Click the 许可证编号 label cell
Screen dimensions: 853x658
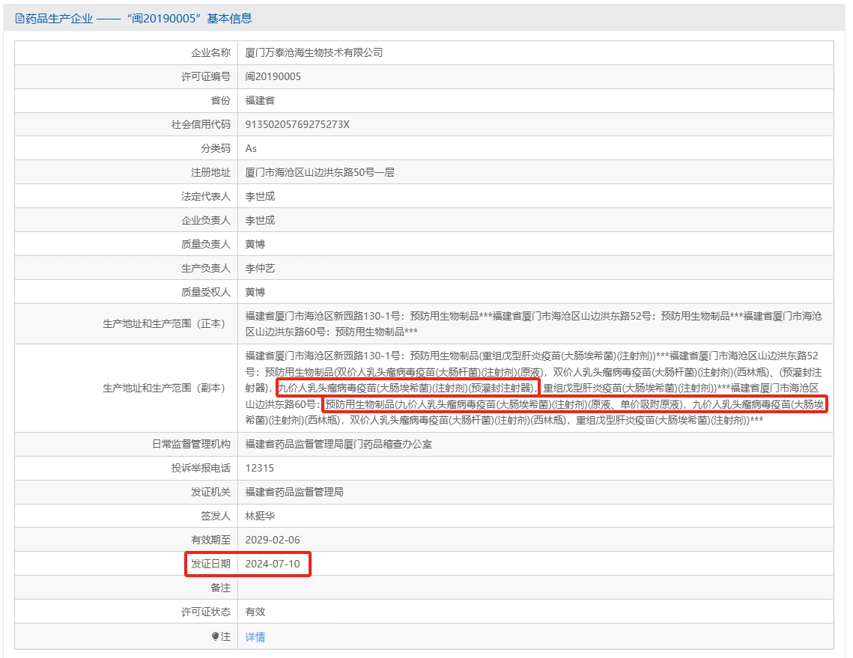pyautogui.click(x=127, y=76)
